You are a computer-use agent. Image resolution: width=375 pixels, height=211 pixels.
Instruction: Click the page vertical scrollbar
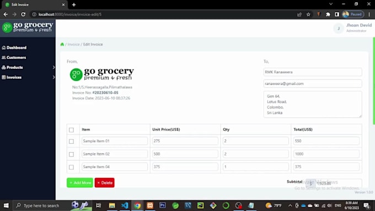pyautogui.click(x=374, y=81)
